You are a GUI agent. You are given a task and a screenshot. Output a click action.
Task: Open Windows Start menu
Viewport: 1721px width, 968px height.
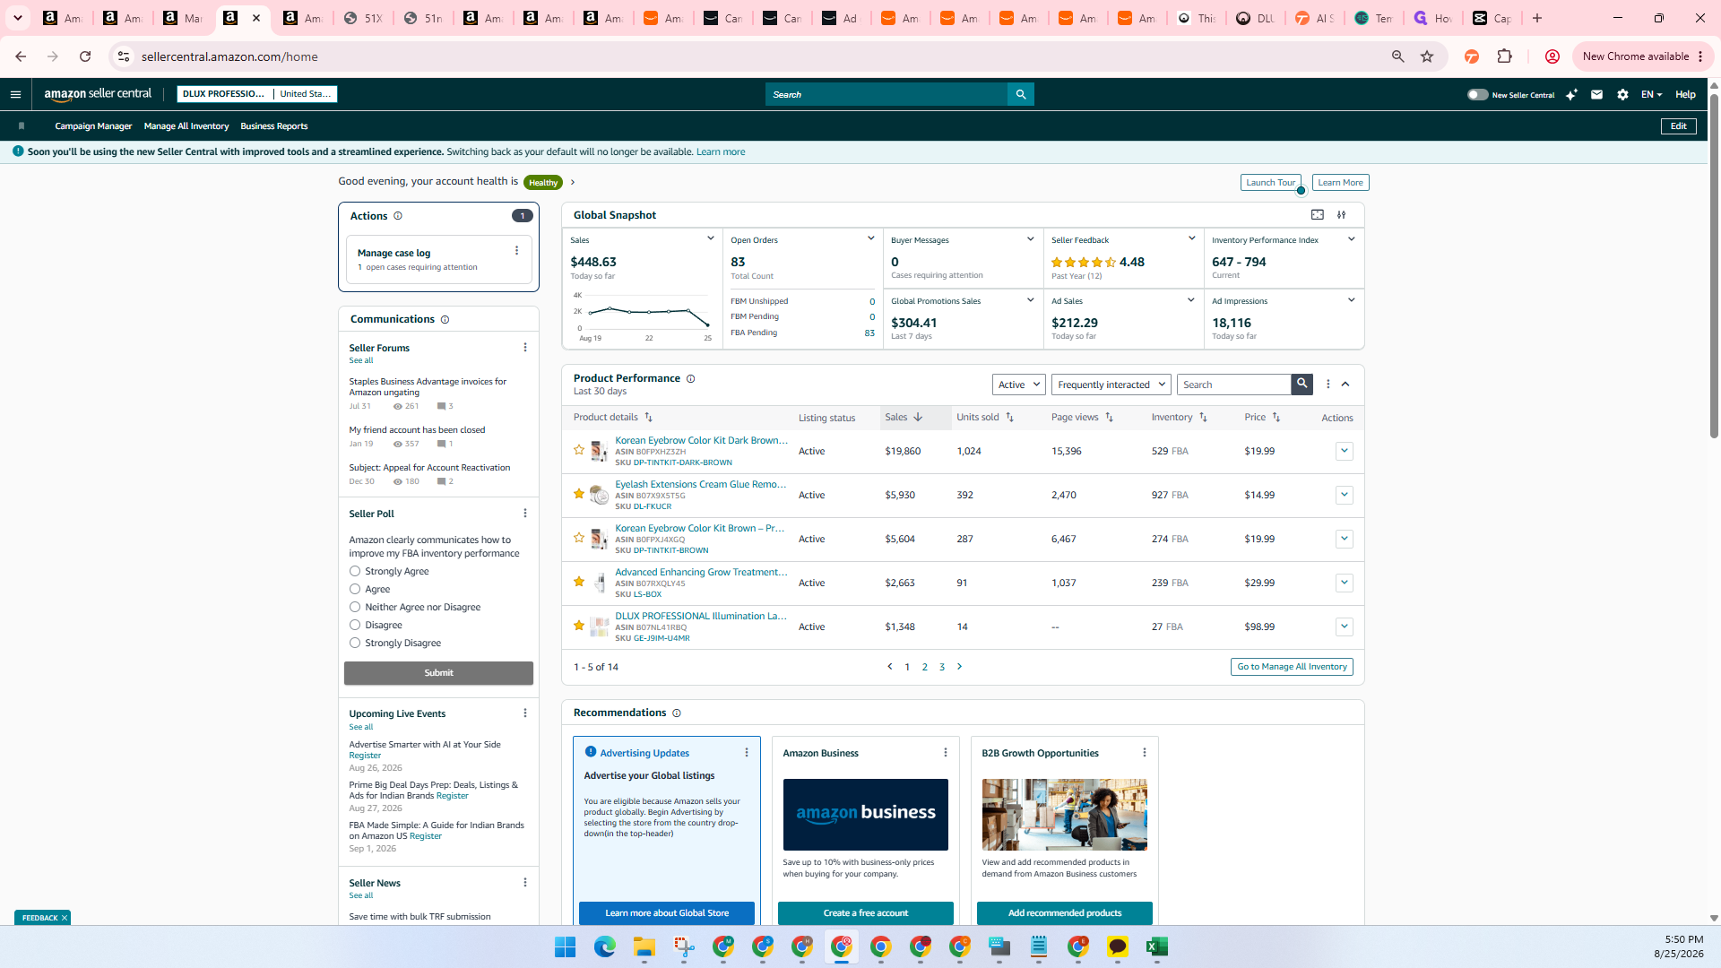(x=565, y=946)
